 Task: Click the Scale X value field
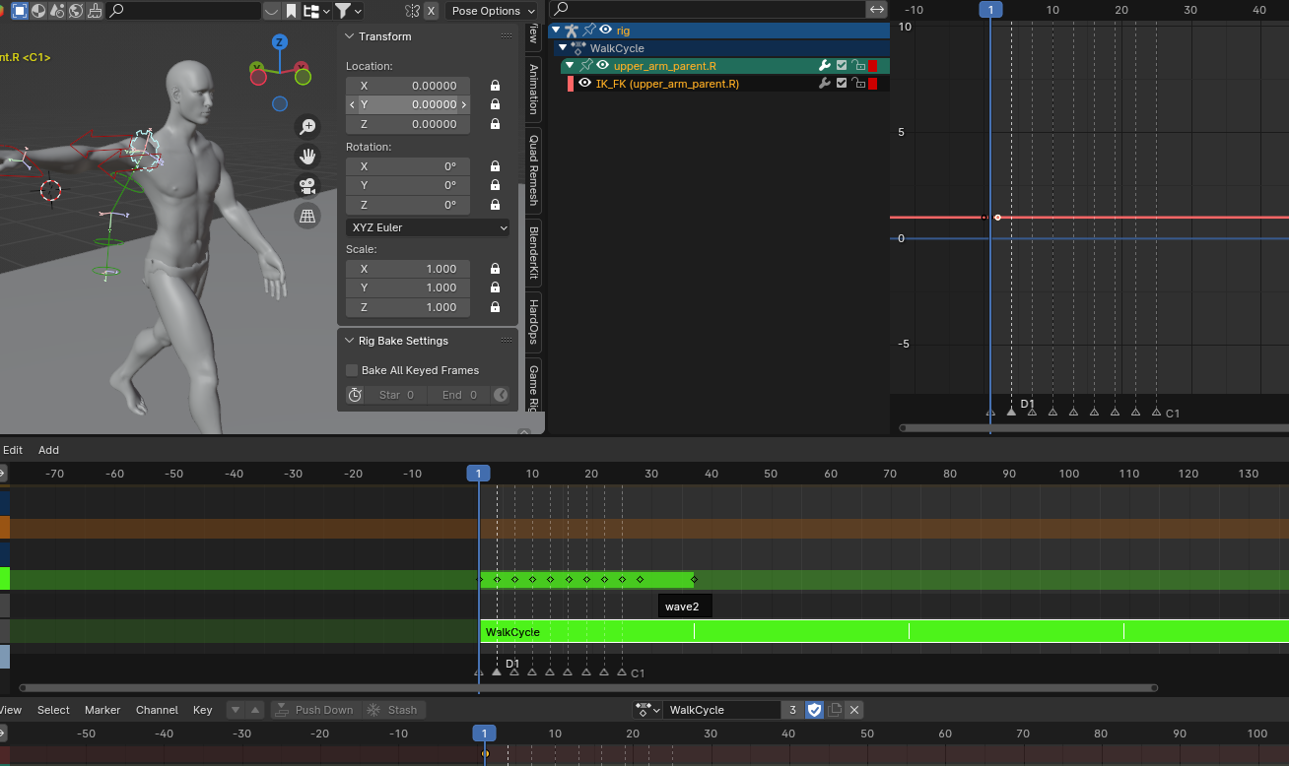tap(408, 269)
